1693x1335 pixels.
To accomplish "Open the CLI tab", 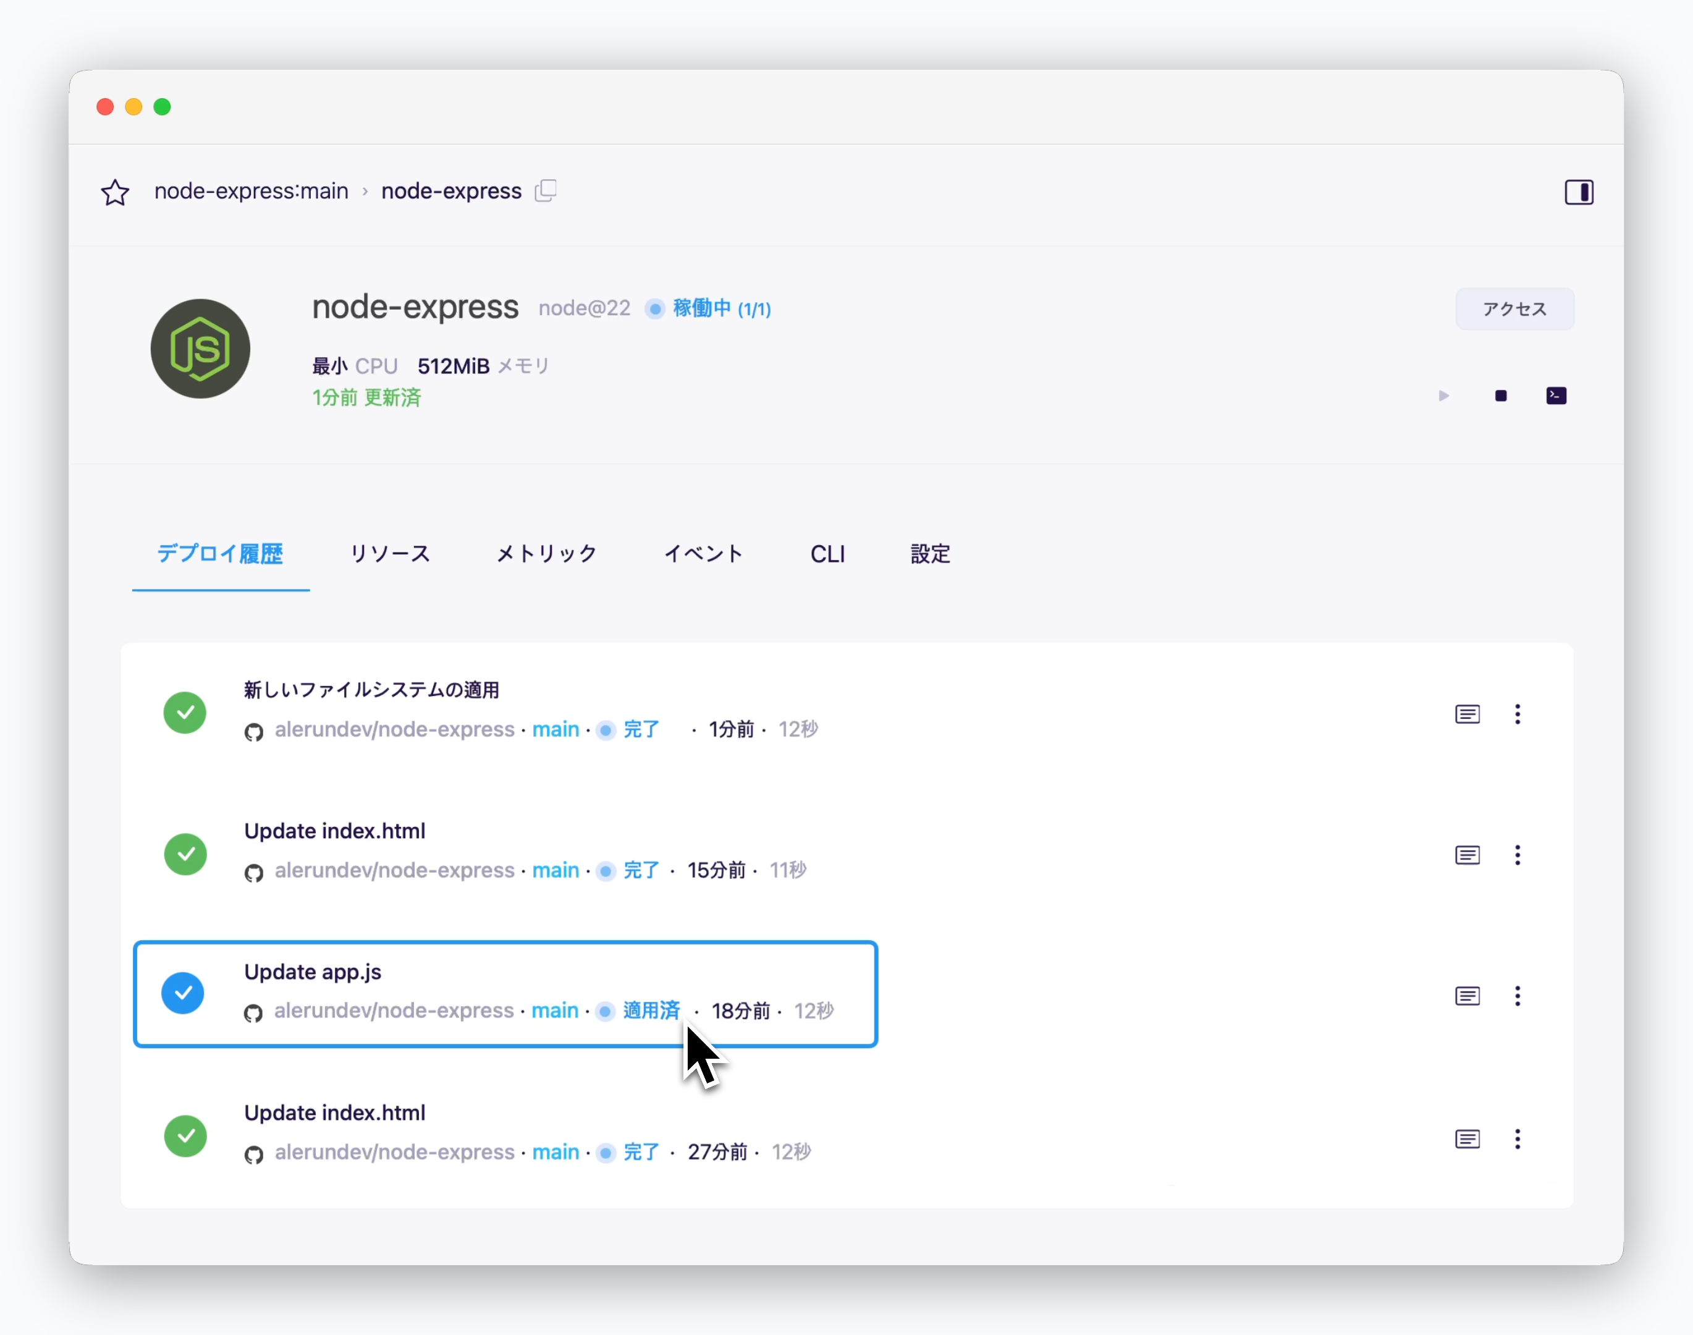I will tap(827, 554).
